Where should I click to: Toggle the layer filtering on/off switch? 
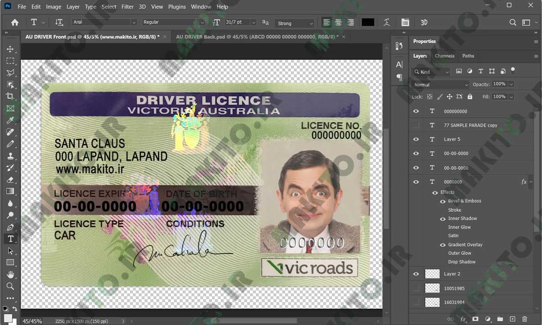[x=513, y=70]
